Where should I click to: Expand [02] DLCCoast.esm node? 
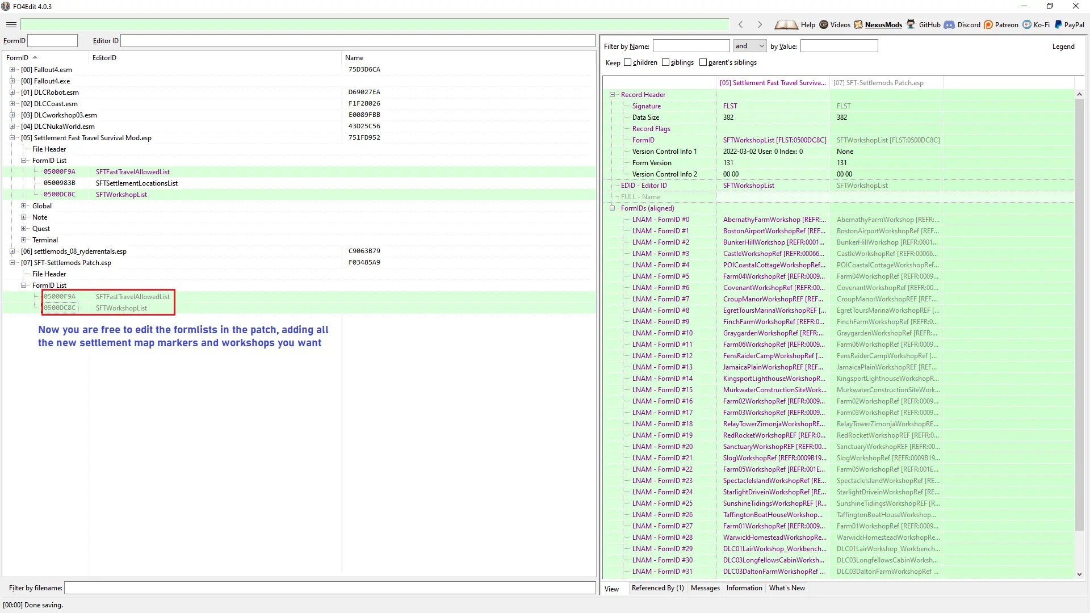[x=12, y=104]
